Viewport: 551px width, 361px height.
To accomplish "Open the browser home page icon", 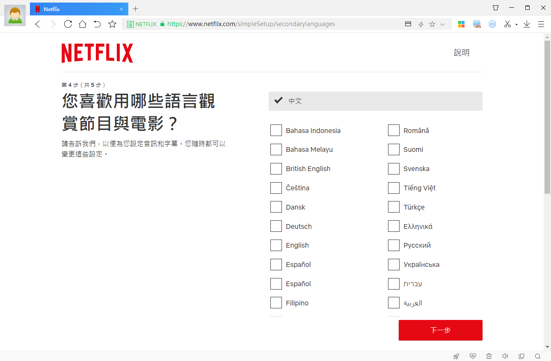I will [83, 24].
